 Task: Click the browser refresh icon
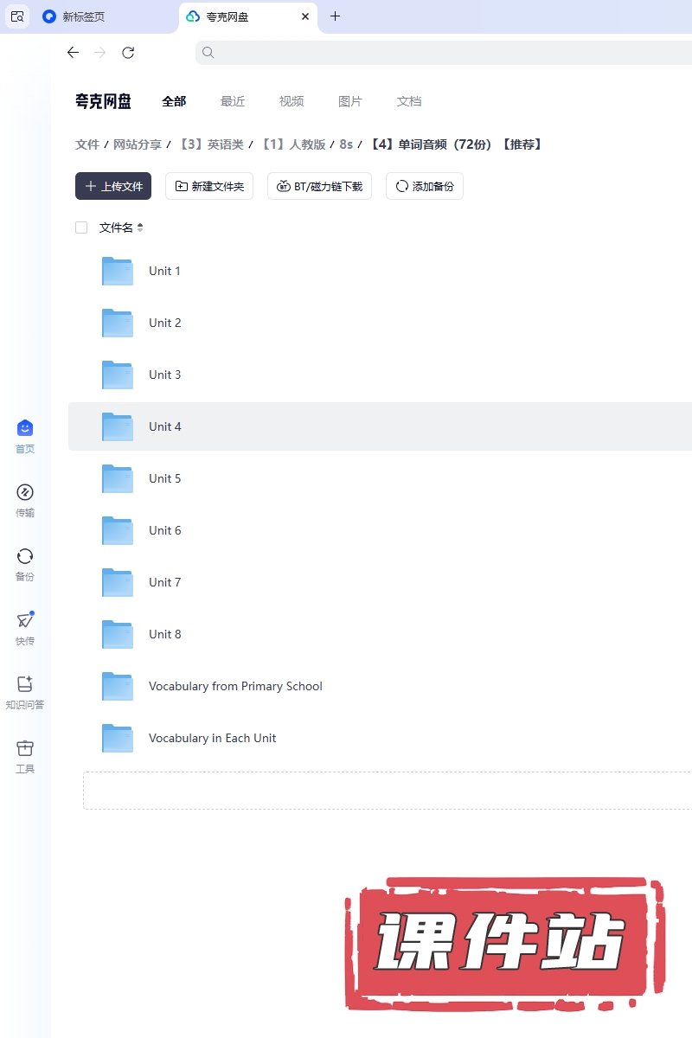(128, 53)
